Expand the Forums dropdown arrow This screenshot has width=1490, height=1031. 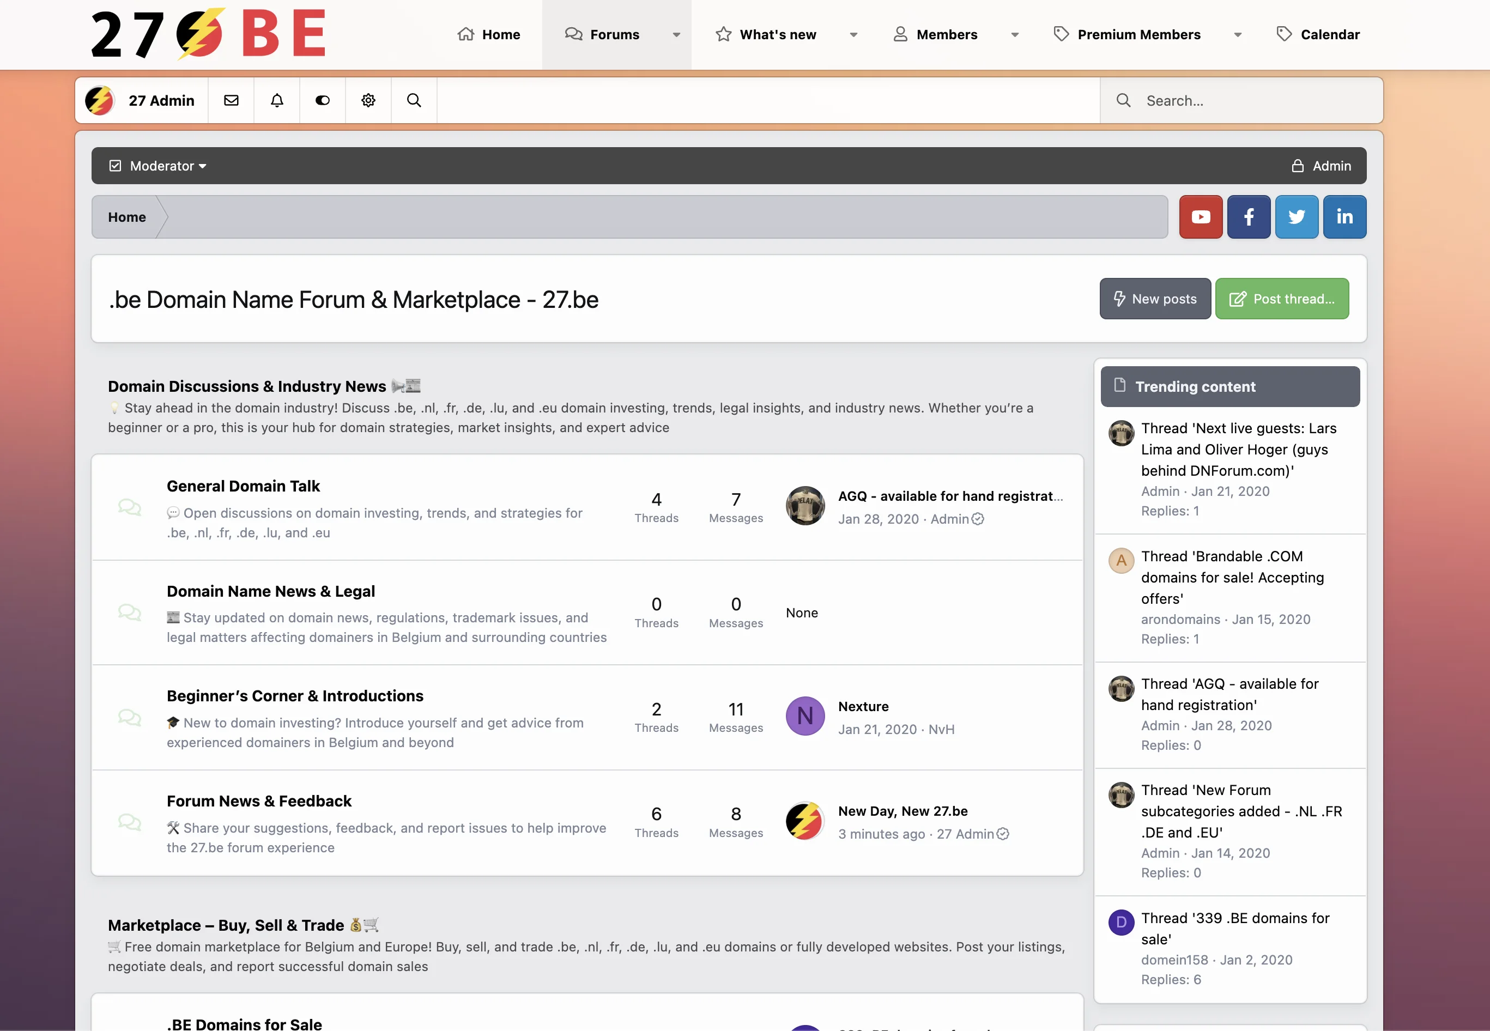[x=676, y=35]
